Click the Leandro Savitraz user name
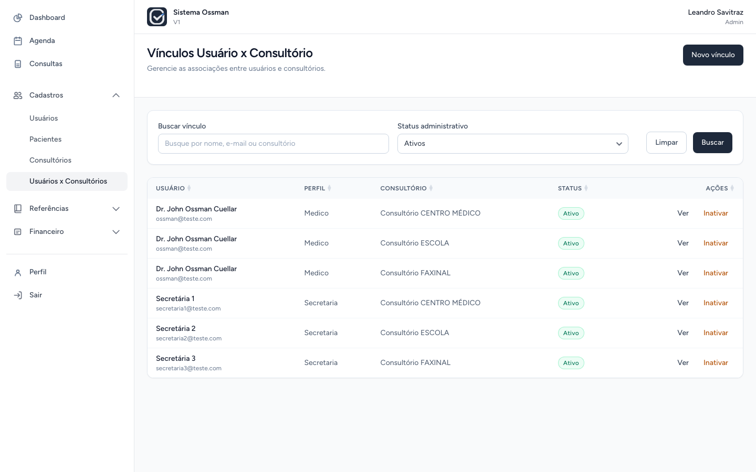 pos(716,13)
